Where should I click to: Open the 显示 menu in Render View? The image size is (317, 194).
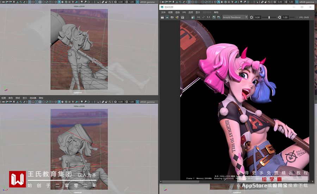tap(198, 12)
